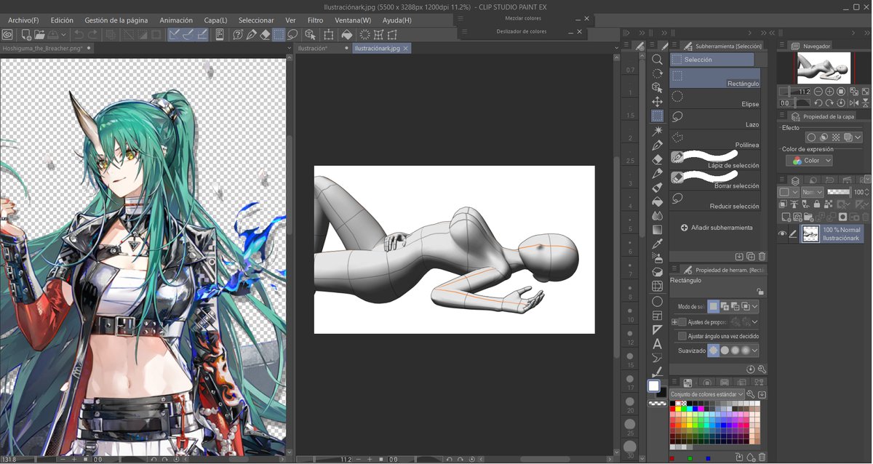Choose Lazo sub tool

pos(715,118)
